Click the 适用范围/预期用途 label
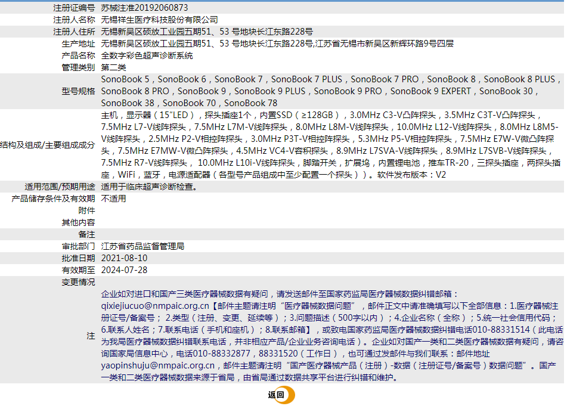The width and height of the screenshot is (567, 406). [60, 187]
